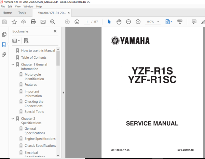205x159 pixels.
Task: Open the Edit menu
Action: click(x=10, y=6)
